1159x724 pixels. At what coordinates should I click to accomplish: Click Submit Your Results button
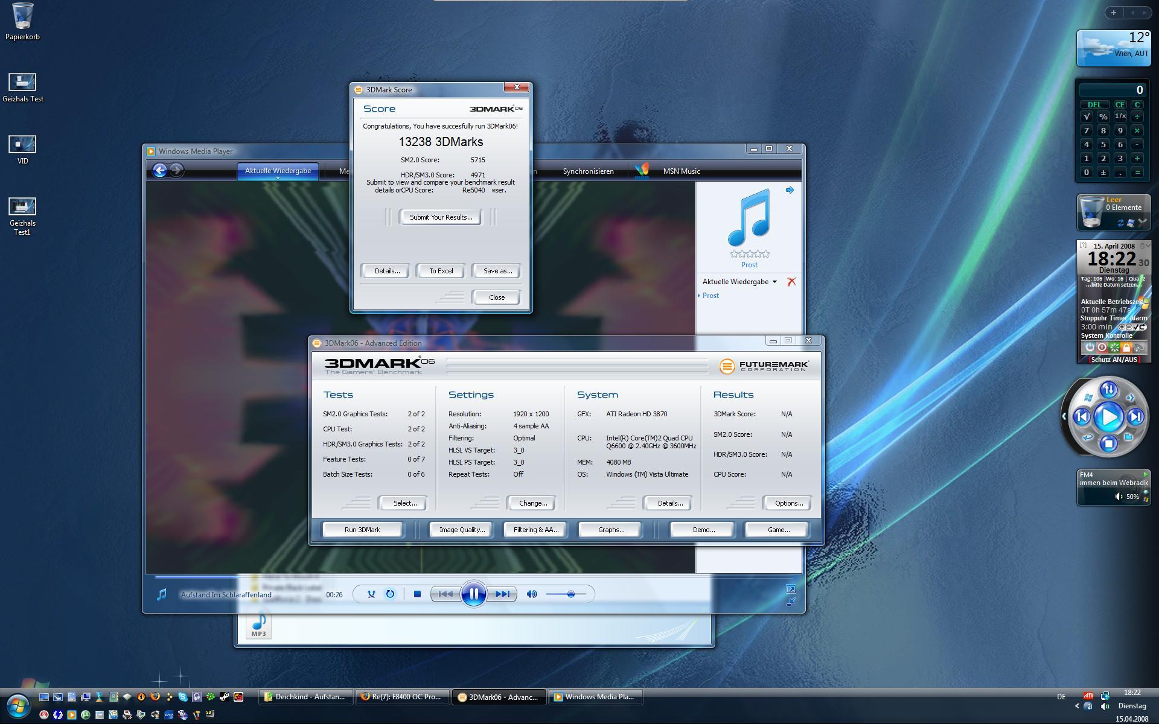click(441, 217)
